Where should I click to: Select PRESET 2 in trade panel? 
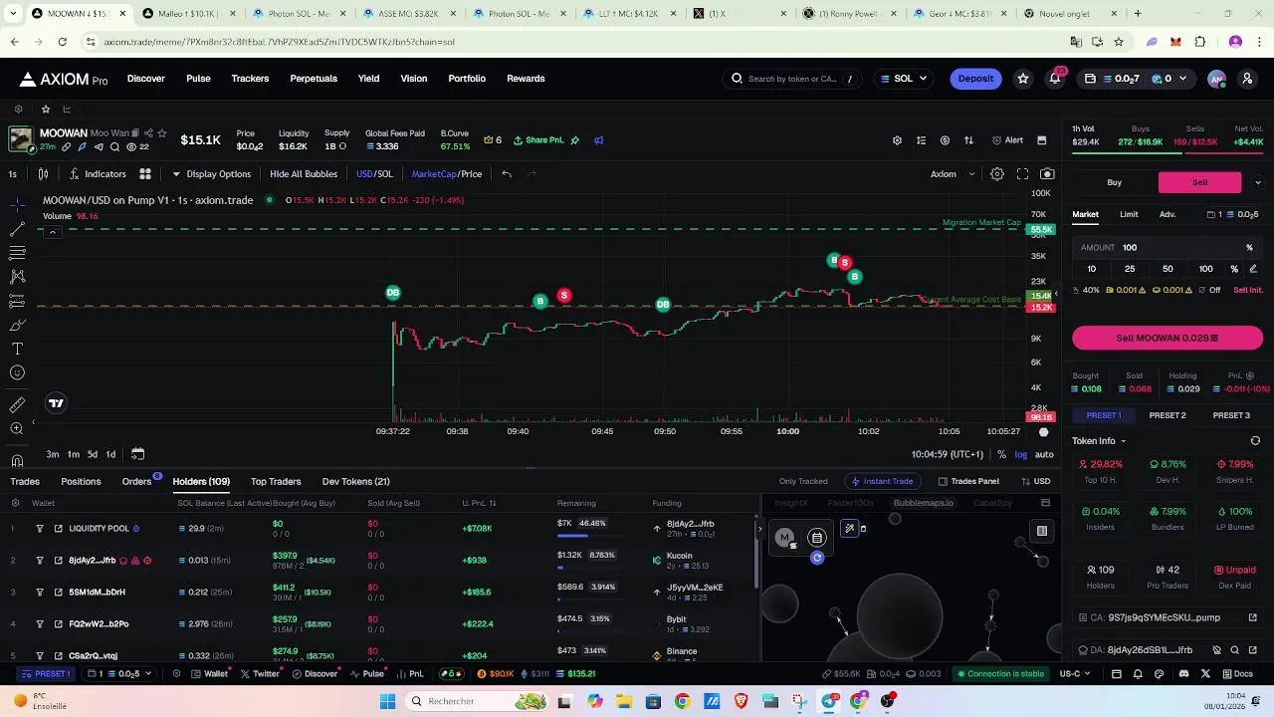(1168, 415)
